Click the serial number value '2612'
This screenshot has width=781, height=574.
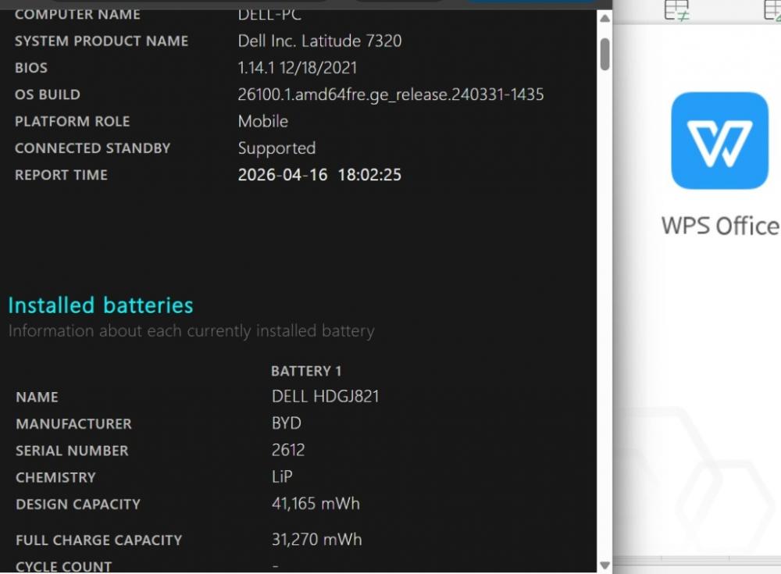(288, 450)
